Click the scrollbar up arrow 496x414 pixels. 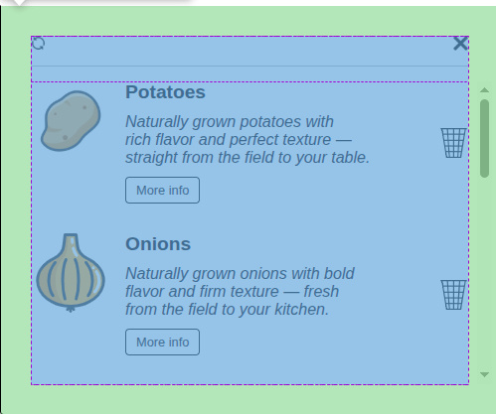[x=484, y=90]
